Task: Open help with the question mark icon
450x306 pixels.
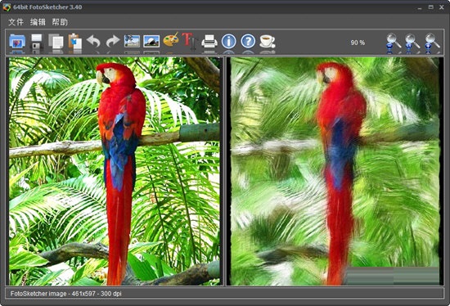Action: click(248, 41)
